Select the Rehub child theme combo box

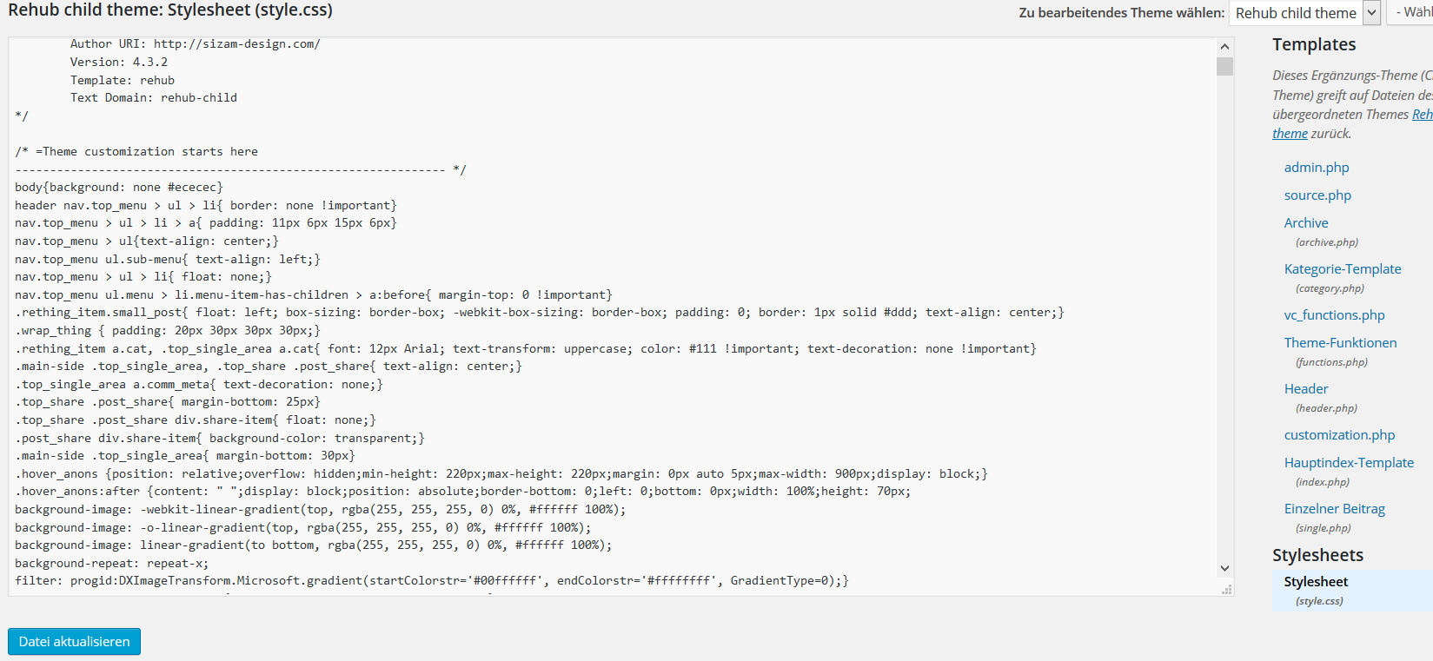point(1304,13)
